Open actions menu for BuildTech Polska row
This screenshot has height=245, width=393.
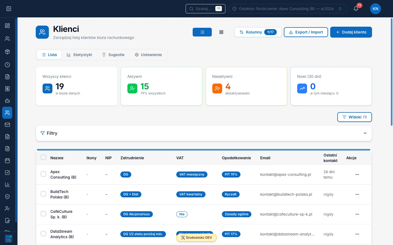pos(357,194)
